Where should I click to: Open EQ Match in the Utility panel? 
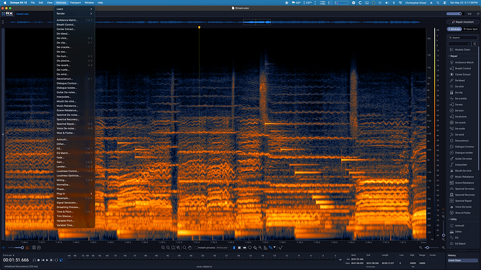pyautogui.click(x=460, y=244)
